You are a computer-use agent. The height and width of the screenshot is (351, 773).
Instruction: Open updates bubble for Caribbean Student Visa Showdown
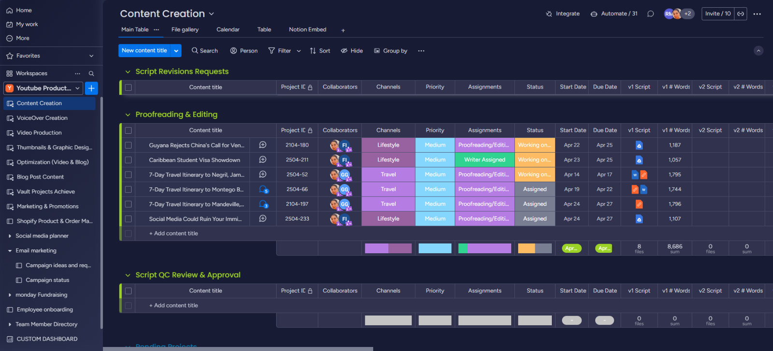pyautogui.click(x=263, y=160)
